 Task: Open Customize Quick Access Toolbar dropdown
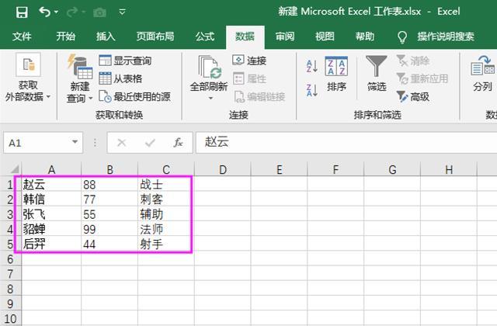click(x=123, y=12)
